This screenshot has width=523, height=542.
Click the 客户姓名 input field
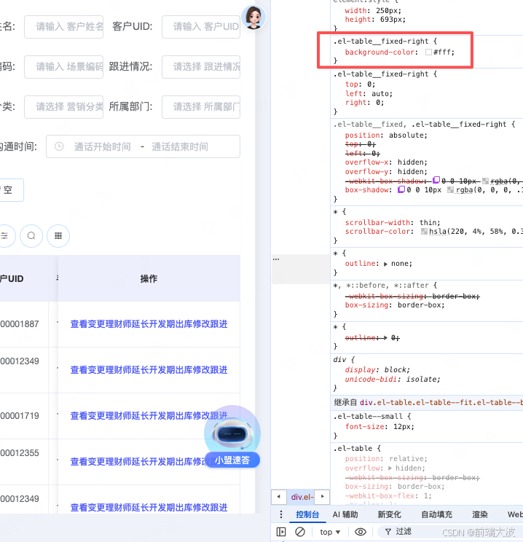tap(63, 27)
